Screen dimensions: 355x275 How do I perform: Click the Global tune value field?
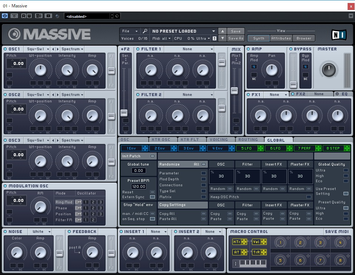point(139,170)
